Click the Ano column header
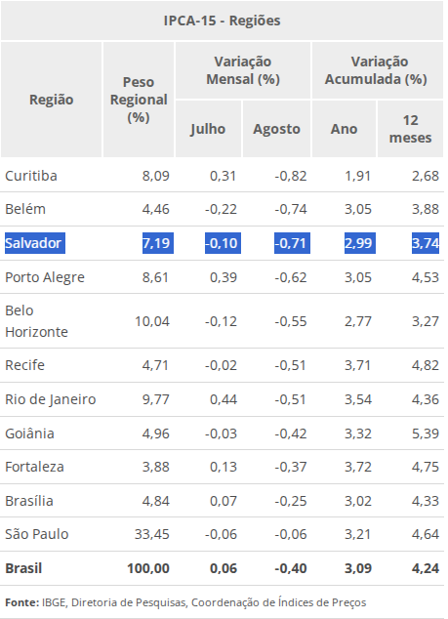This screenshot has width=448, height=619. coord(344,129)
